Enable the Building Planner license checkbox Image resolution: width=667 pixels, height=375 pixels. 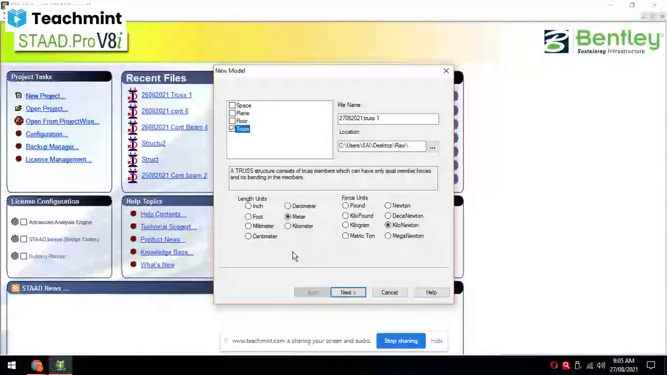pyautogui.click(x=23, y=256)
